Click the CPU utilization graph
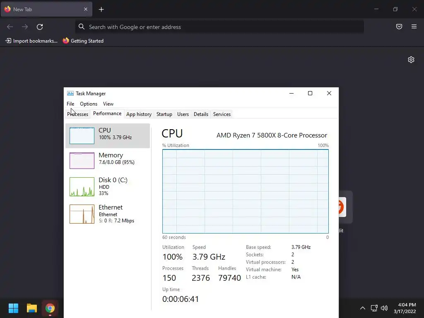The image size is (424, 318). (x=245, y=191)
